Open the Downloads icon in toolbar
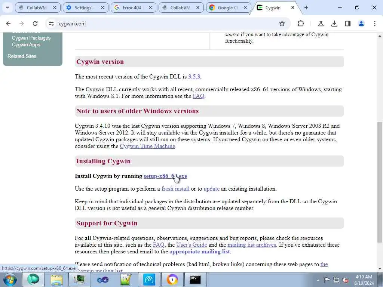This screenshot has height=287, width=383. [x=334, y=24]
